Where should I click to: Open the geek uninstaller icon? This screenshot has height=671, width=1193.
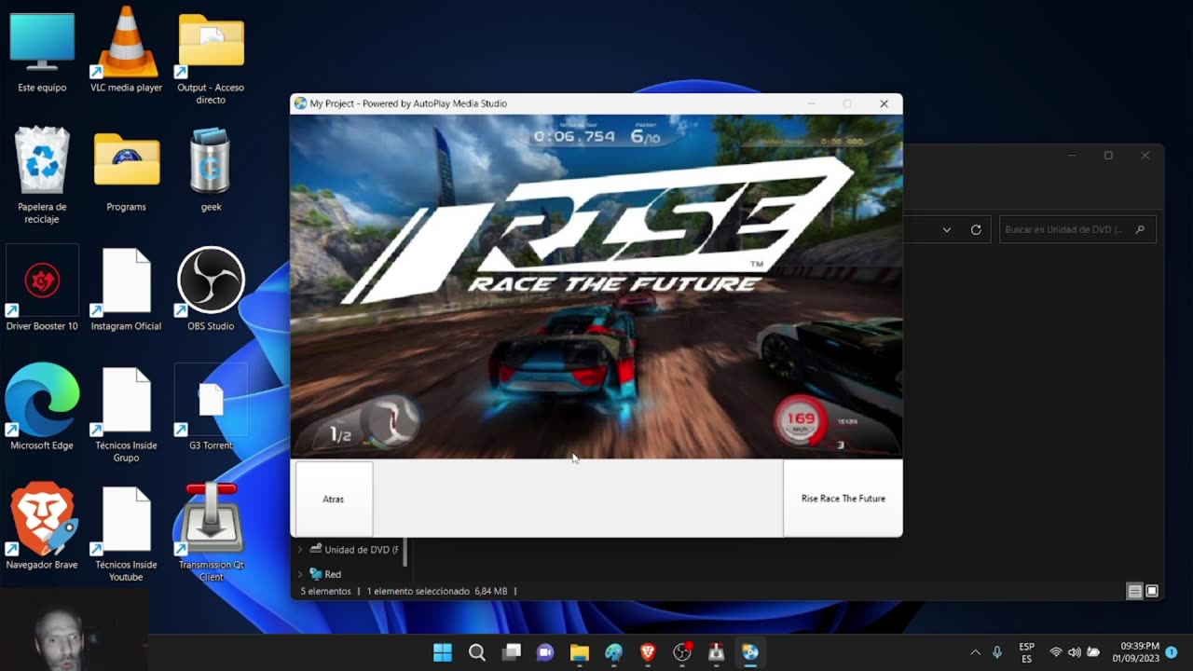pos(211,171)
